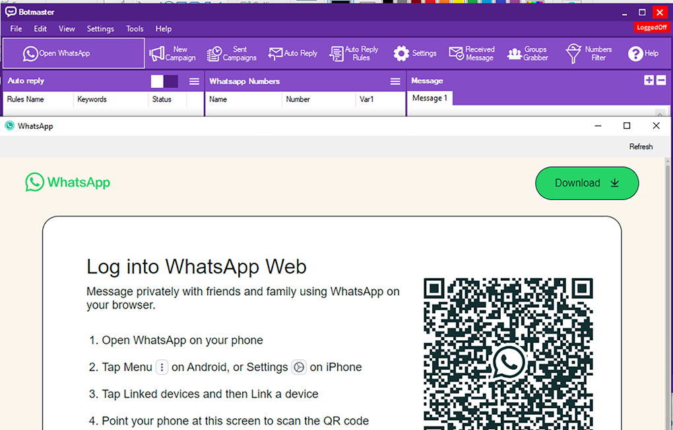The height and width of the screenshot is (430, 673).
Task: Open Auto Reply Rules
Action: point(354,54)
